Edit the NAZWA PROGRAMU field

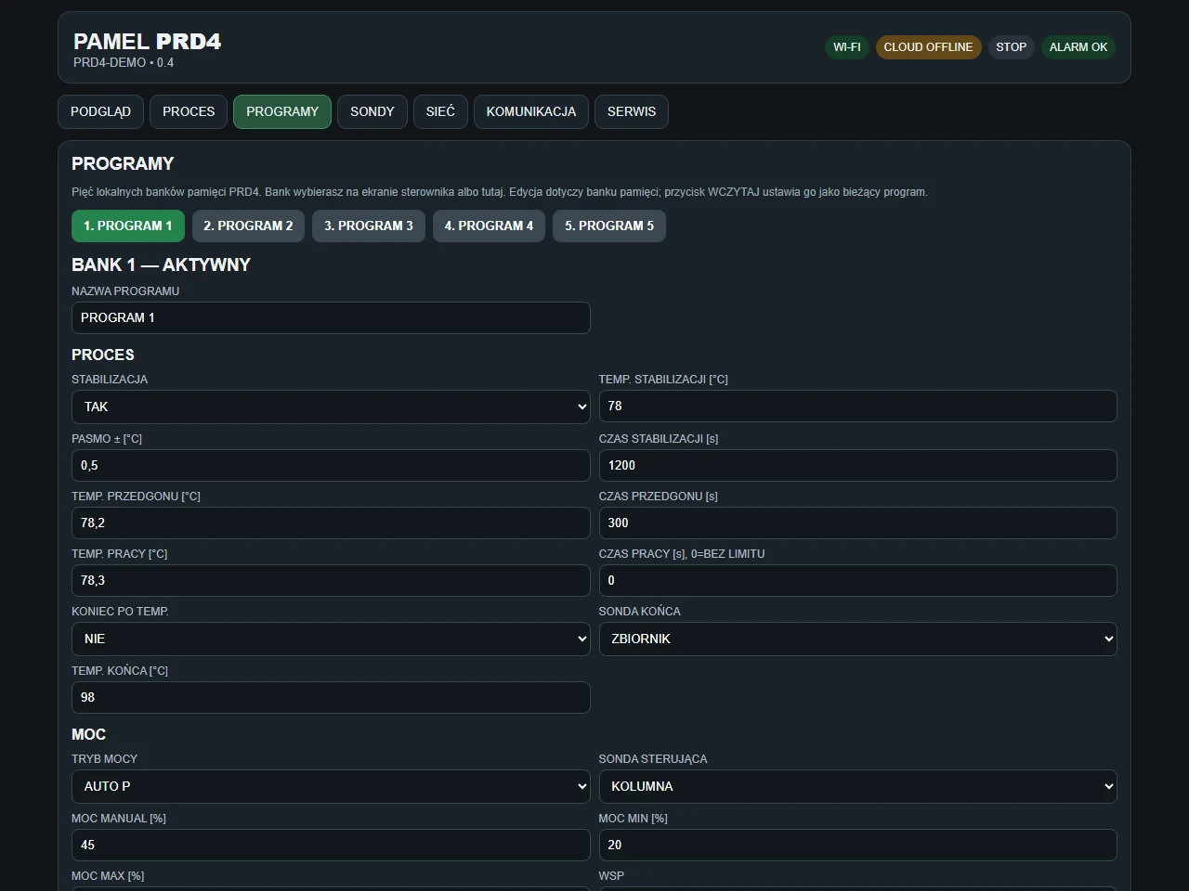[x=331, y=317]
